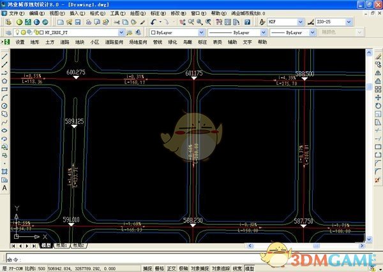The height and width of the screenshot is (272, 383).
Task: Select the Polygon draw tool
Action: click(x=4, y=81)
